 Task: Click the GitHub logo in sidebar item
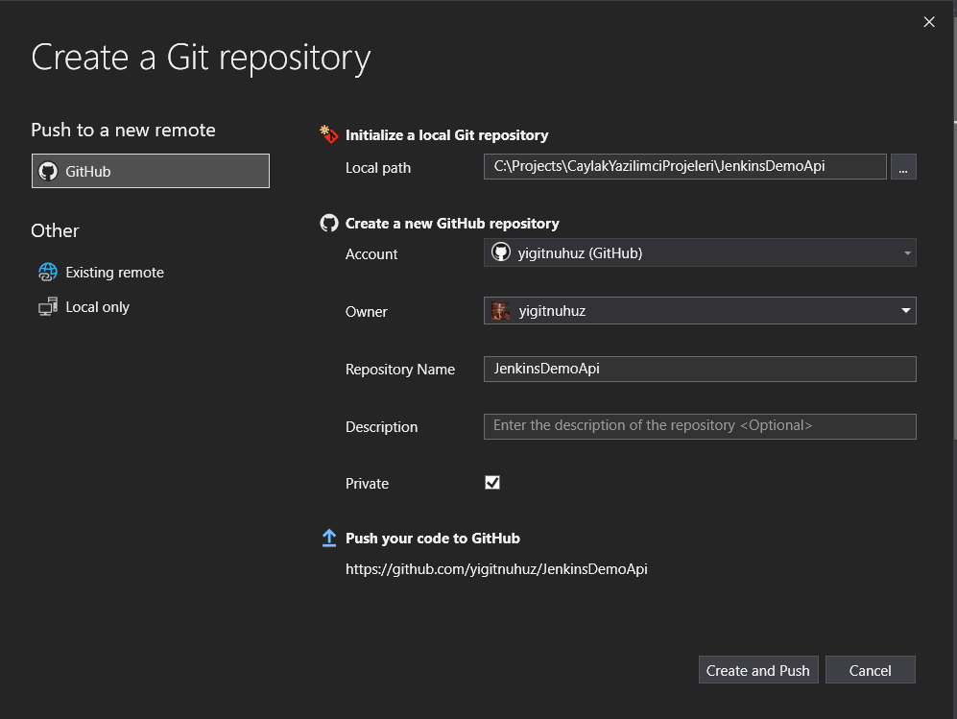pyautogui.click(x=48, y=172)
